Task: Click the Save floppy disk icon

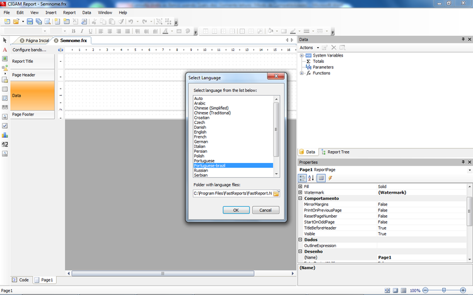Action: pyautogui.click(x=30, y=21)
